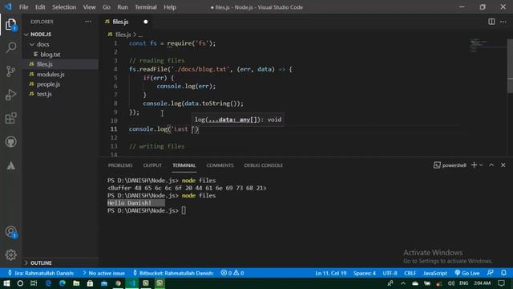The image size is (513, 289).
Task: Collapse the docs folder
Action: (x=39, y=44)
